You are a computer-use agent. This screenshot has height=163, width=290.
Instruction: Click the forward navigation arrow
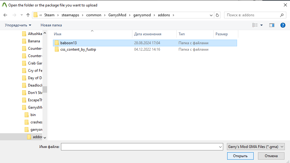pyautogui.click(x=14, y=15)
